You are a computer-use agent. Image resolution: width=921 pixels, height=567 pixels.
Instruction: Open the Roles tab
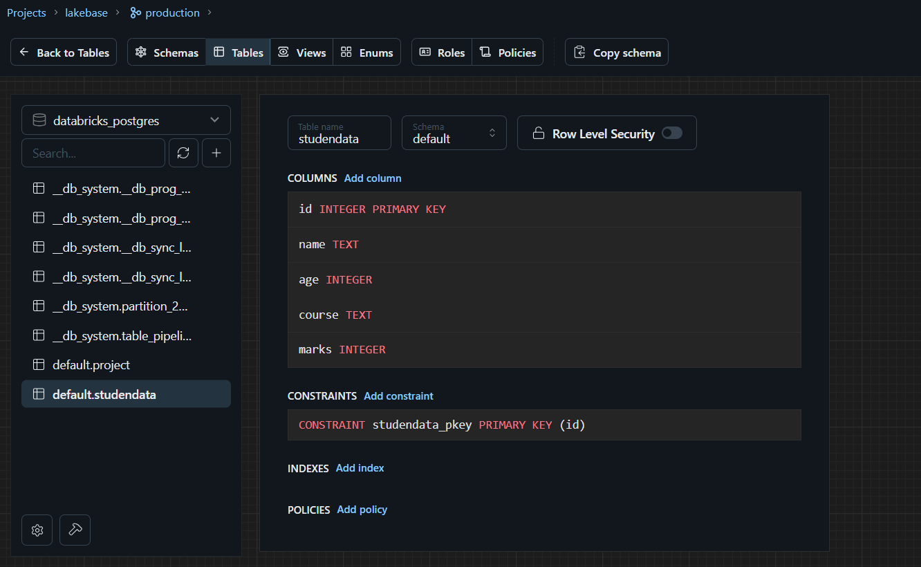click(442, 53)
